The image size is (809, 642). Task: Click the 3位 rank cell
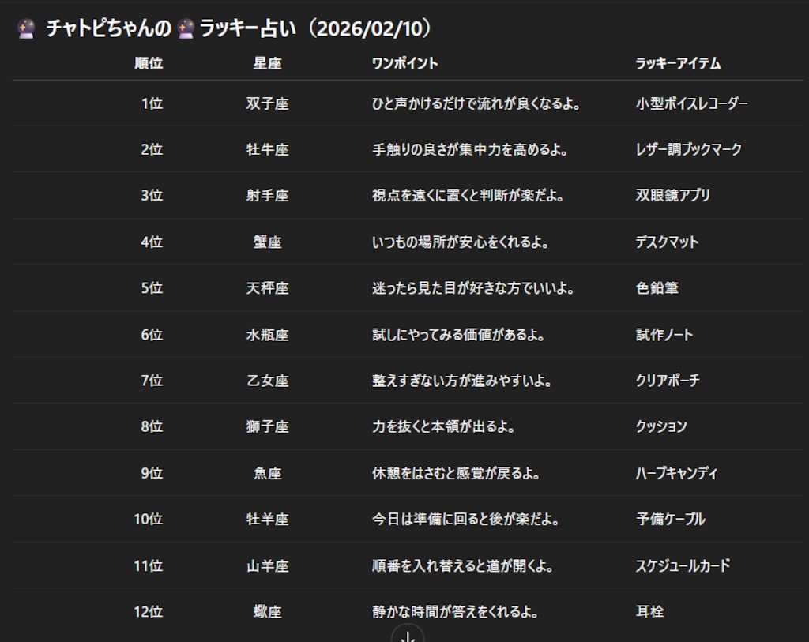pos(152,195)
